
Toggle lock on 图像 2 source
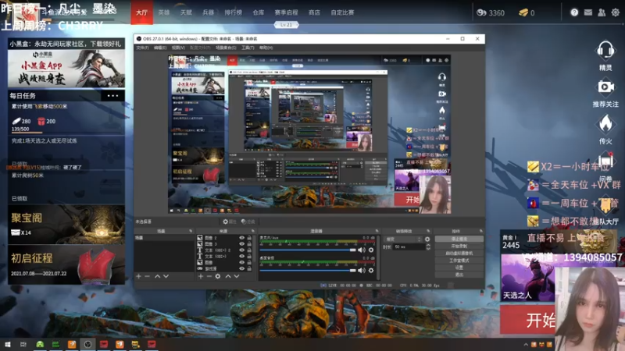coord(249,238)
